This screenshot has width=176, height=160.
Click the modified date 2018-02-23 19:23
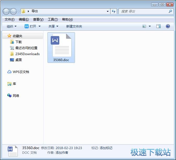coord(69,148)
